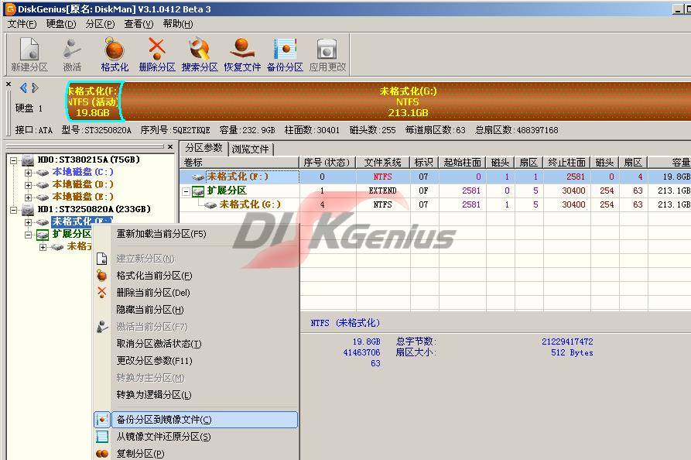Select 扩展分区 in the left tree

pos(71,234)
